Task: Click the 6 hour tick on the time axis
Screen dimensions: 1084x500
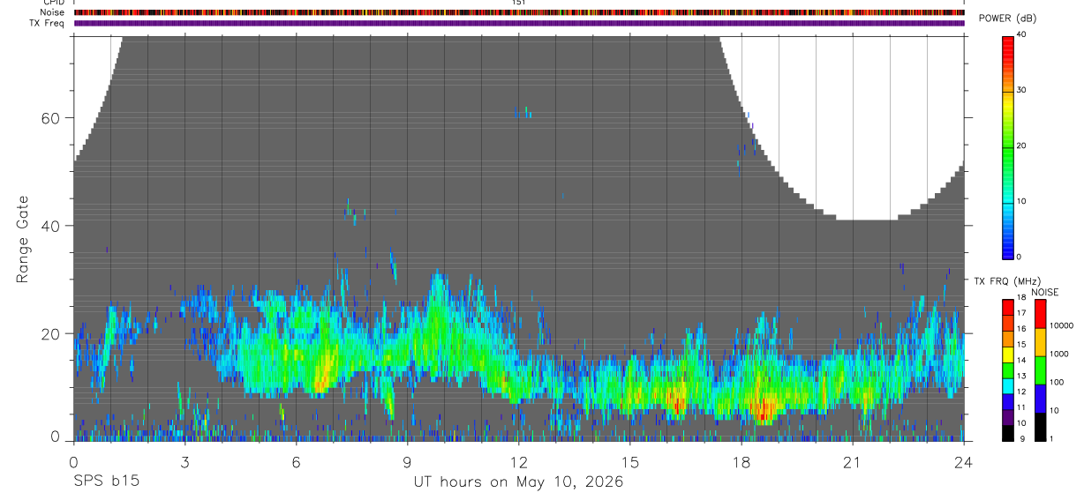Action: [296, 461]
